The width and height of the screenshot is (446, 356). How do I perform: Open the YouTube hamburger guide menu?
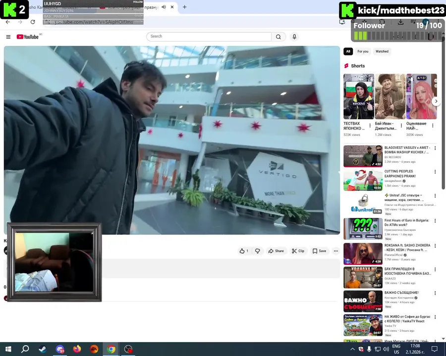coord(8,37)
